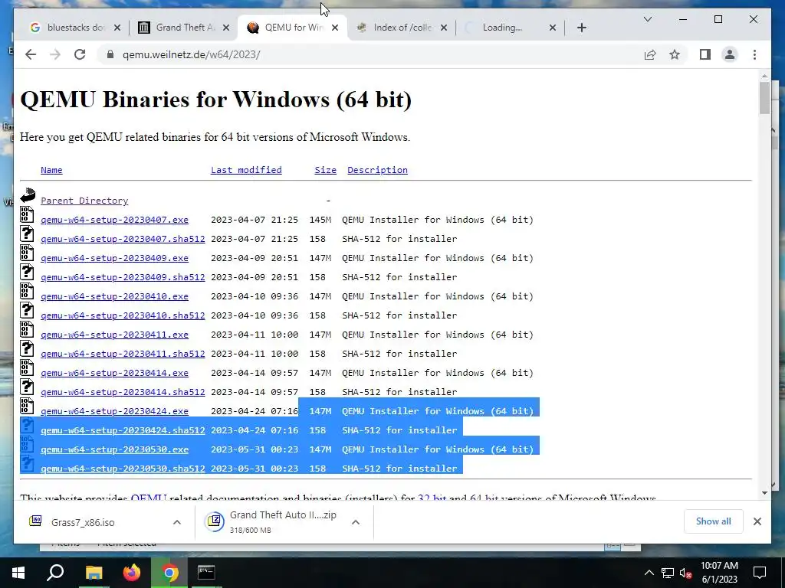
Task: Click the address bar URL
Action: click(191, 54)
